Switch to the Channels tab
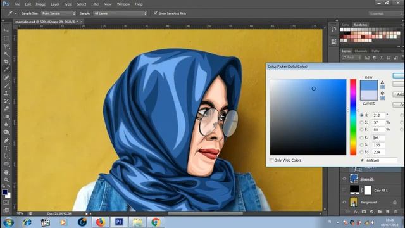 tap(361, 51)
